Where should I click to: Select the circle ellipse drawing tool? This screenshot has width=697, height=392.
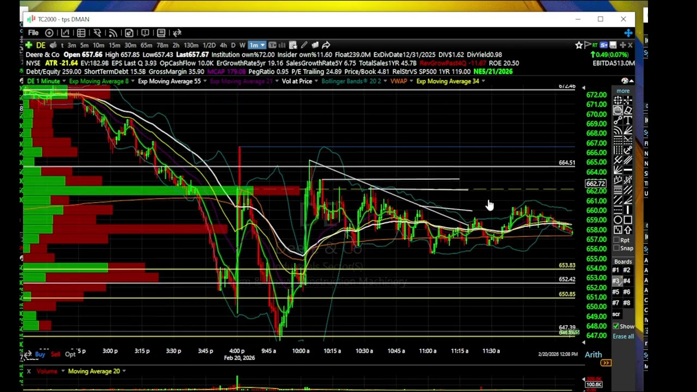pyautogui.click(x=618, y=220)
